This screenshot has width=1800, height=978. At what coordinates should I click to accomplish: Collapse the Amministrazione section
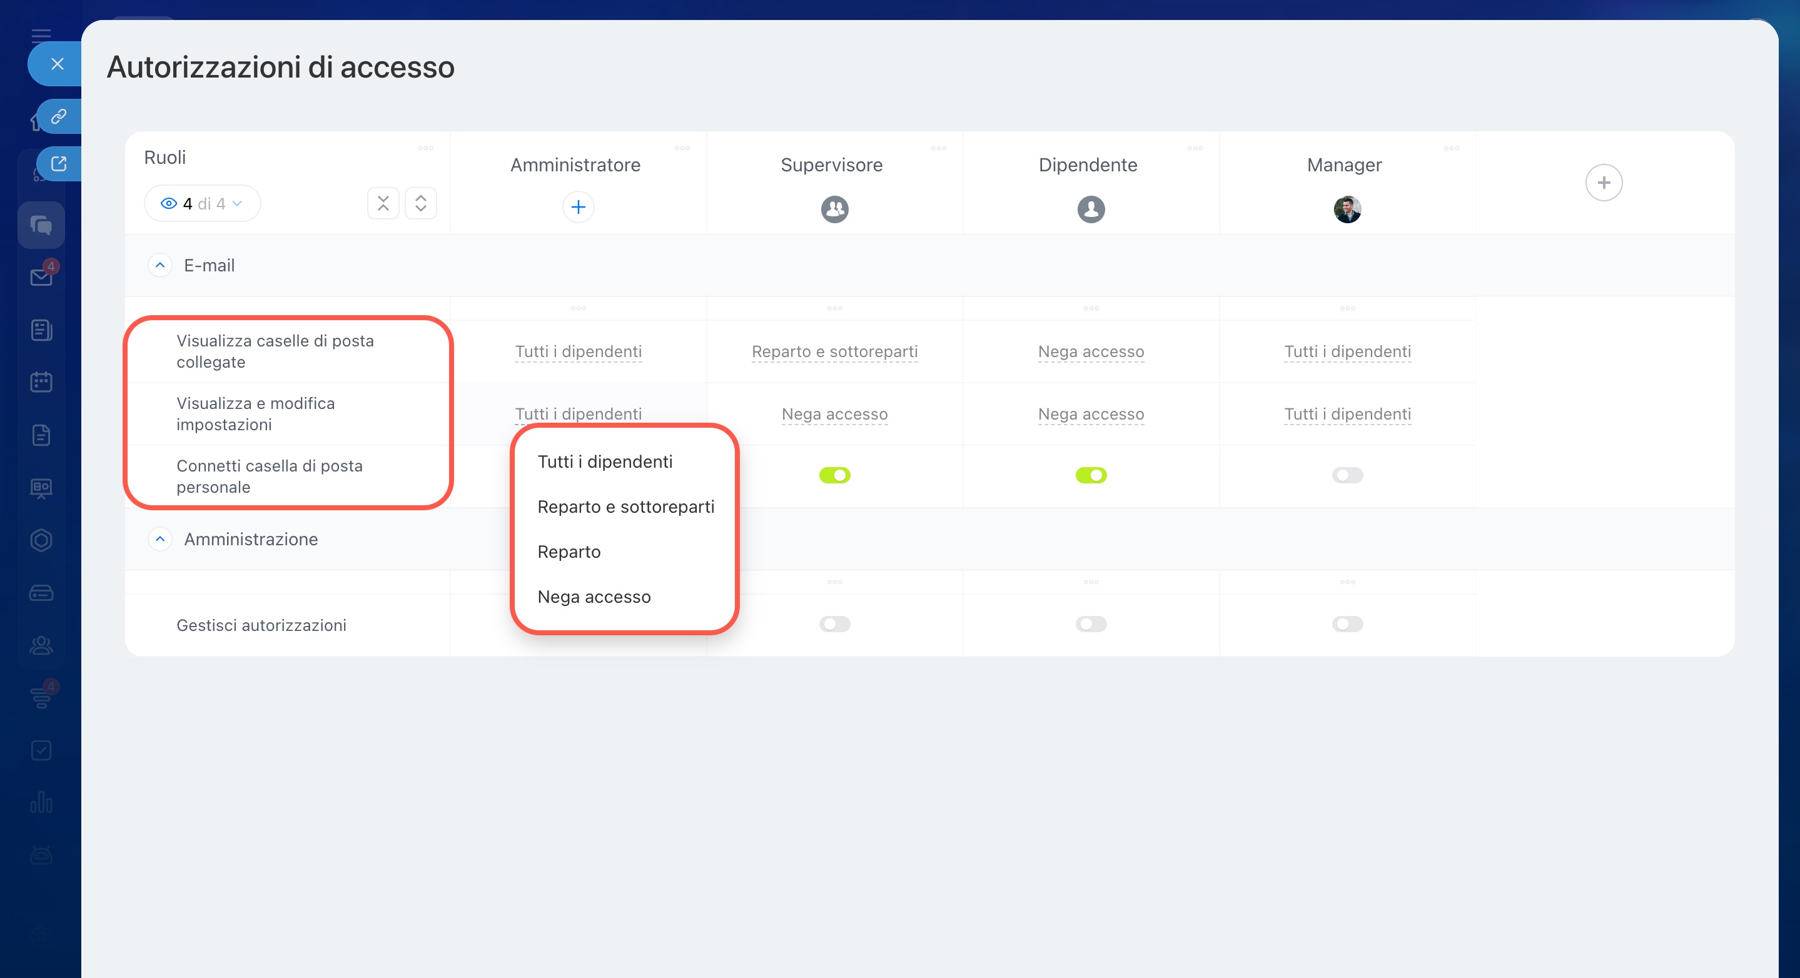(160, 539)
